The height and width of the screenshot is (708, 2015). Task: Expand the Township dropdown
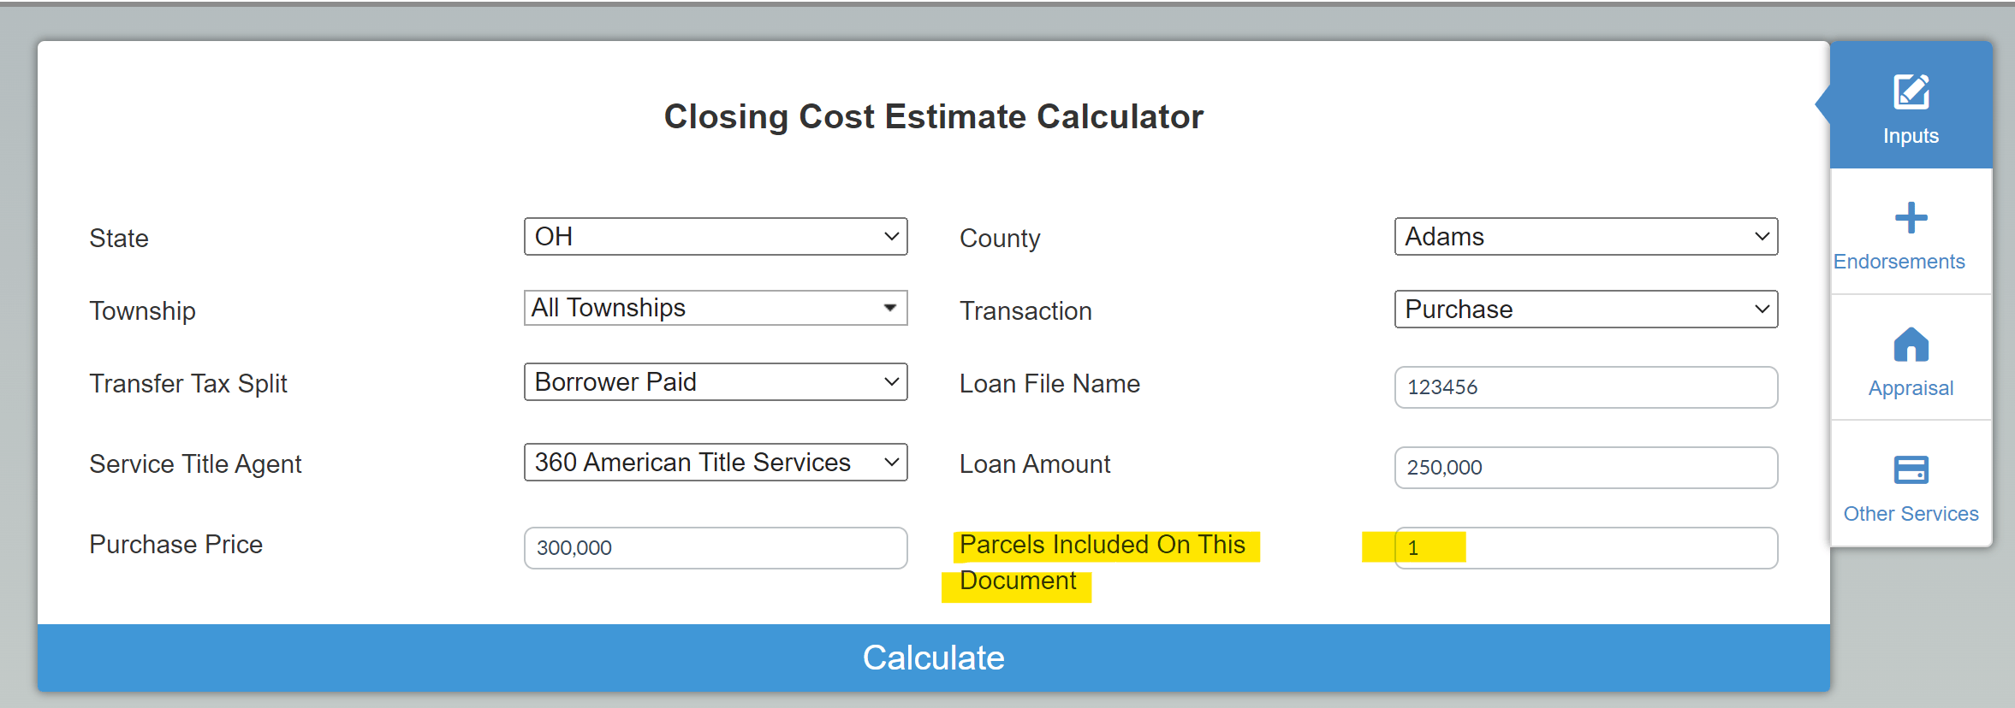(716, 308)
